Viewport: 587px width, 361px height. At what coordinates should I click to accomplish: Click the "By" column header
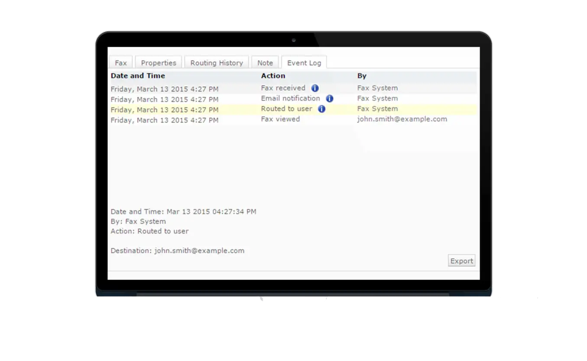[361, 76]
